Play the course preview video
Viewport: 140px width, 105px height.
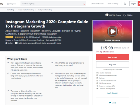tap(113, 32)
